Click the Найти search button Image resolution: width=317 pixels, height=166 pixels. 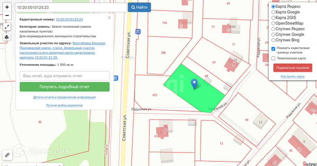point(139,7)
